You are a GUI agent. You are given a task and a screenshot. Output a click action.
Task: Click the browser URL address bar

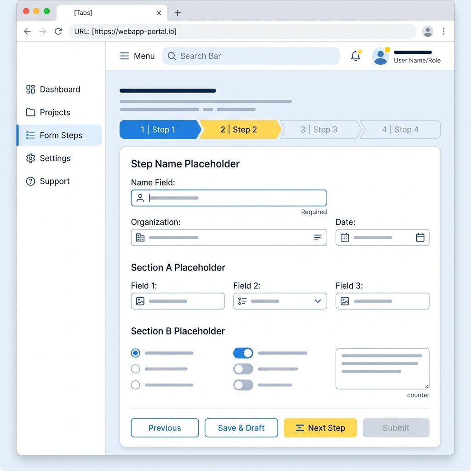pyautogui.click(x=242, y=31)
